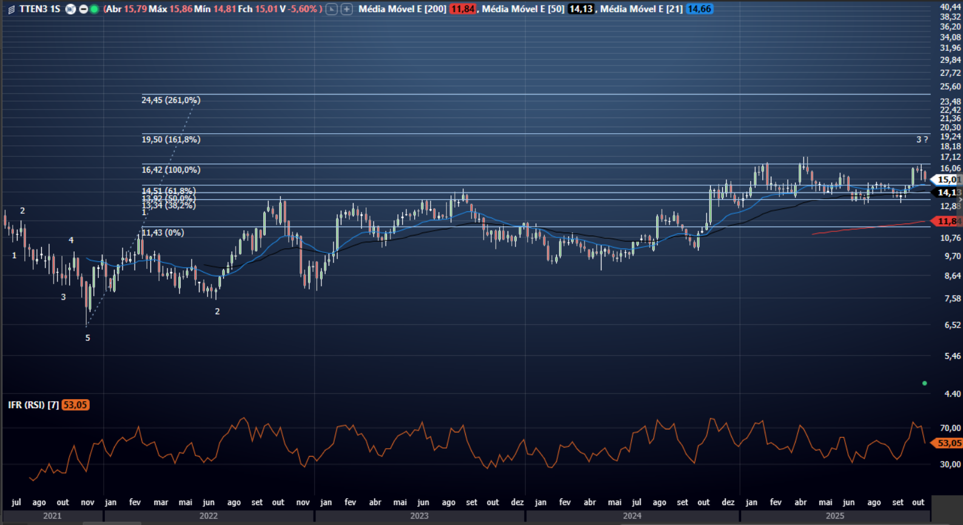
Task: Click the blue 14,66 value badge
Action: 699,9
